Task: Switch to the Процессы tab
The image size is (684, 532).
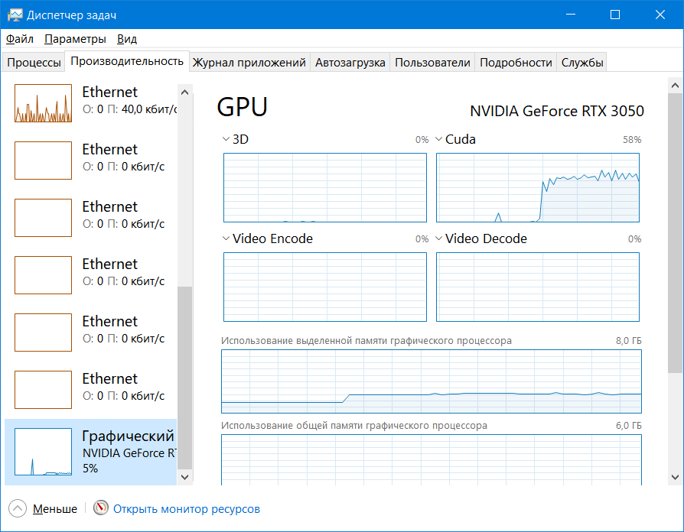Action: click(x=34, y=63)
